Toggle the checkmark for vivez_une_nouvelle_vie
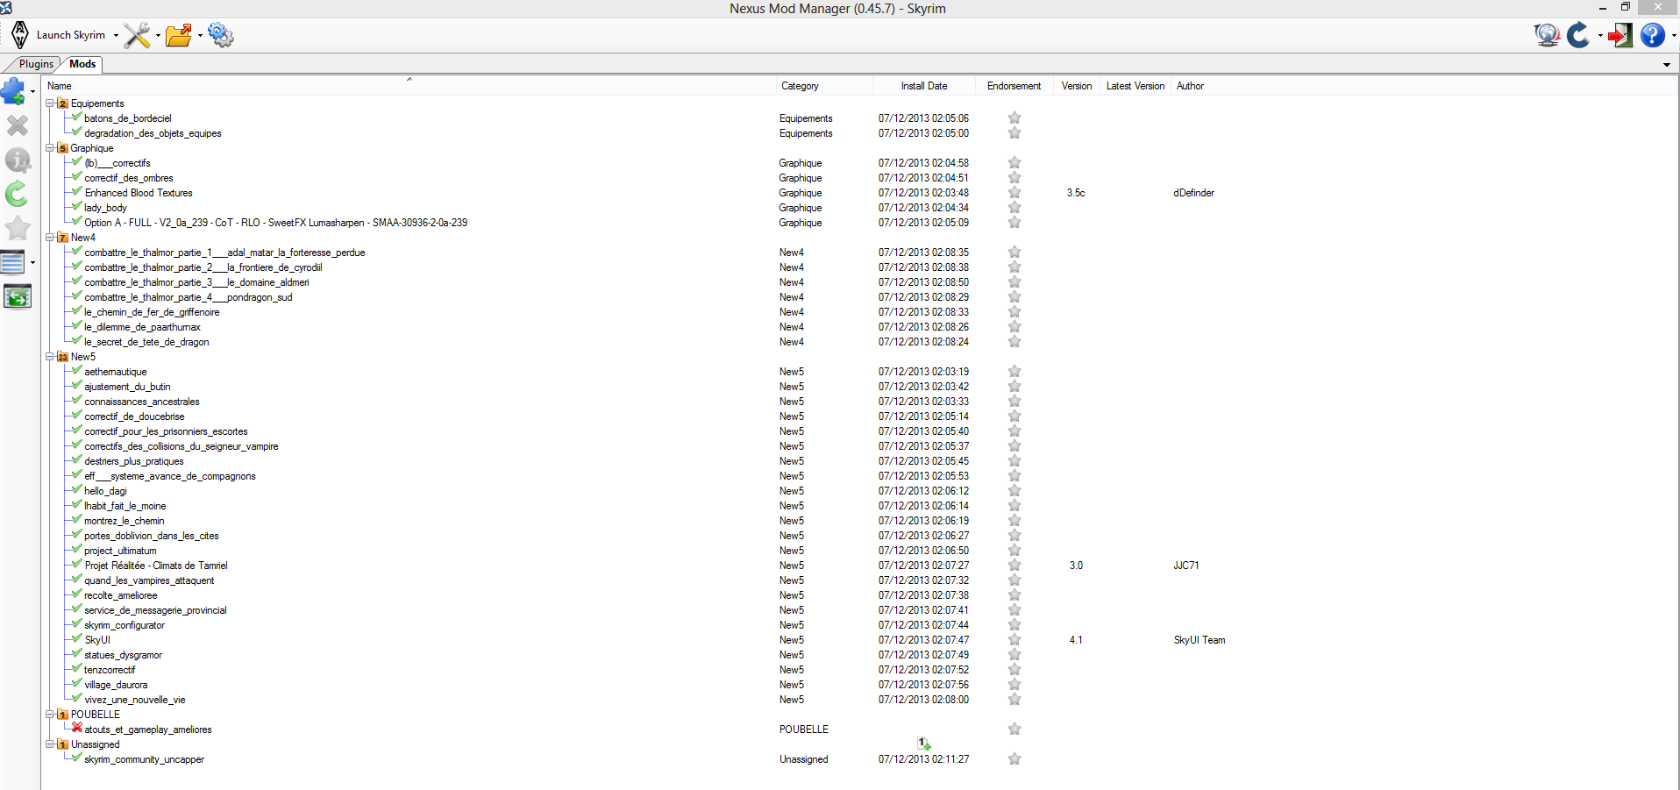The height and width of the screenshot is (790, 1680). [x=77, y=698]
